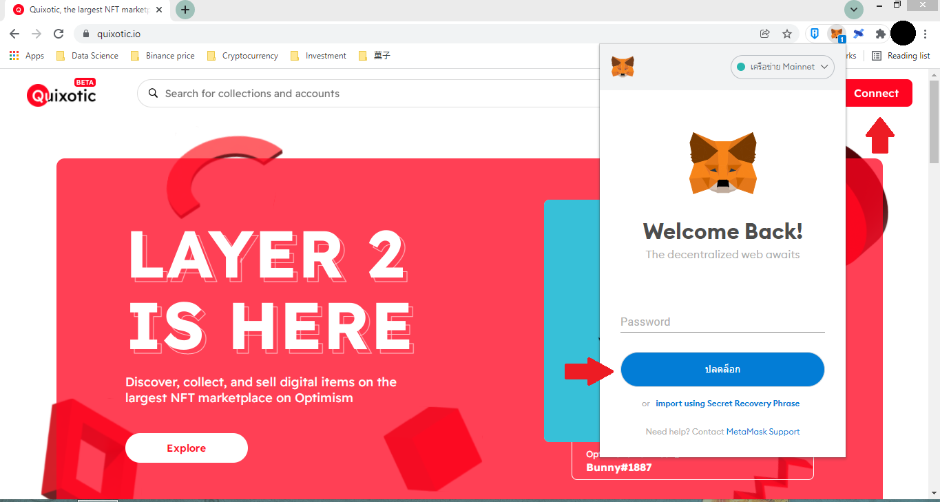This screenshot has height=502, width=940.
Task: Open the 菓子 bookmark folder
Action: 374,56
